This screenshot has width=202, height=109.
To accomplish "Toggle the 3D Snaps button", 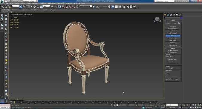I will 64,7.
